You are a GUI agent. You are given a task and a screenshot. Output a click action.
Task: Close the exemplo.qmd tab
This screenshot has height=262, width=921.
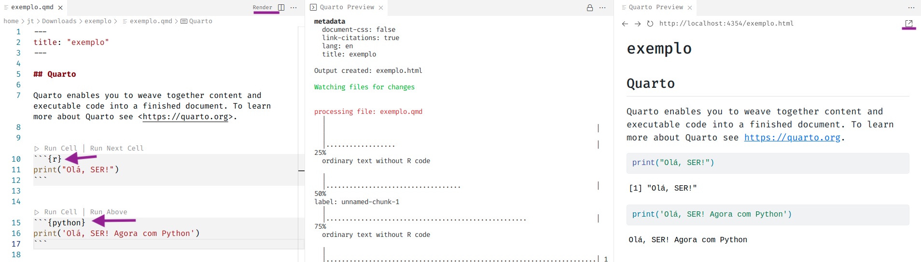[x=60, y=8]
